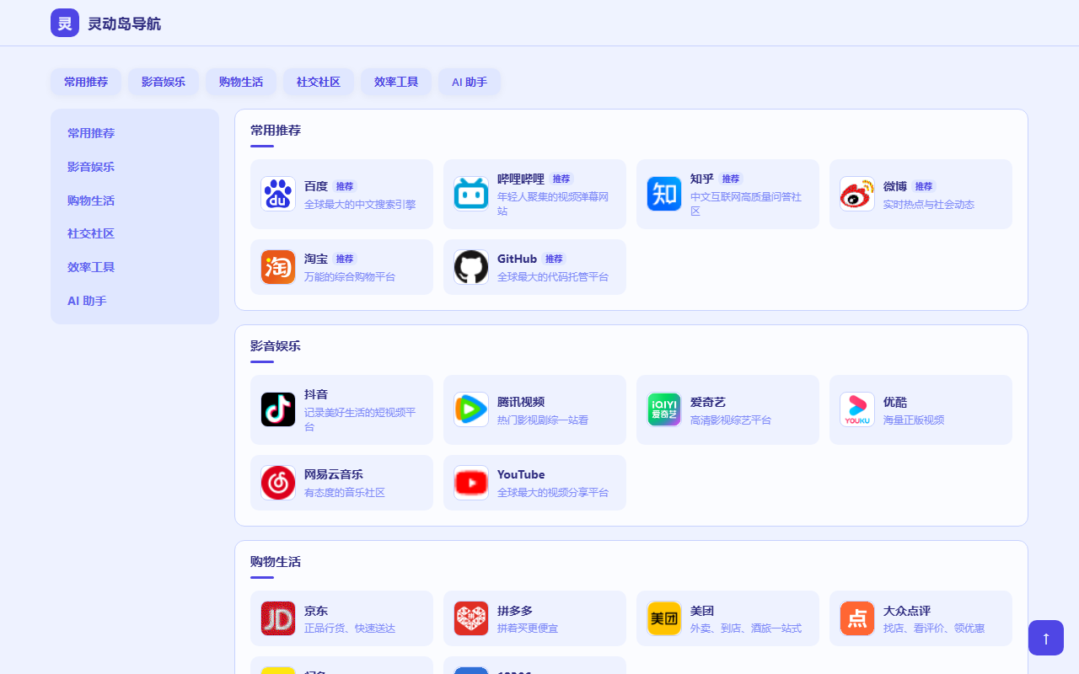Click 热门影视剧综一站看 description

click(543, 420)
